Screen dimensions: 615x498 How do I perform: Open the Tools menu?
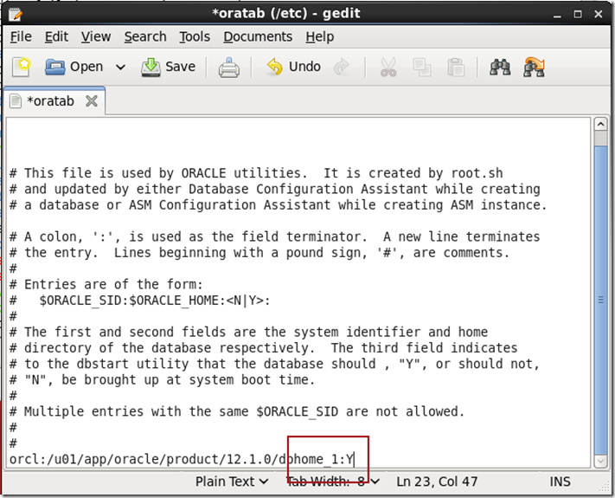tap(195, 37)
